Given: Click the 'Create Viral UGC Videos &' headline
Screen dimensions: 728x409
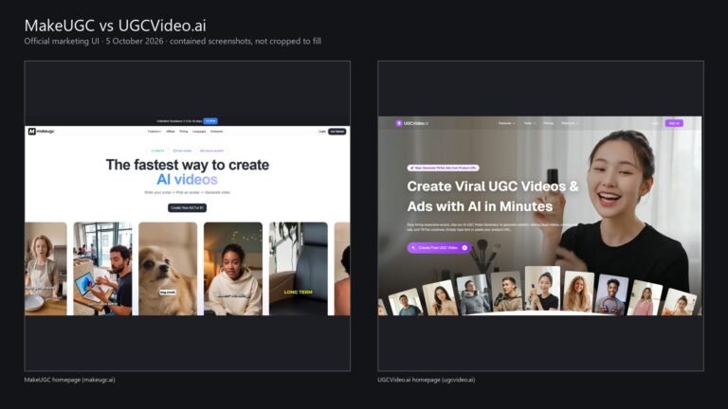Looking at the screenshot, I should pyautogui.click(x=493, y=187).
